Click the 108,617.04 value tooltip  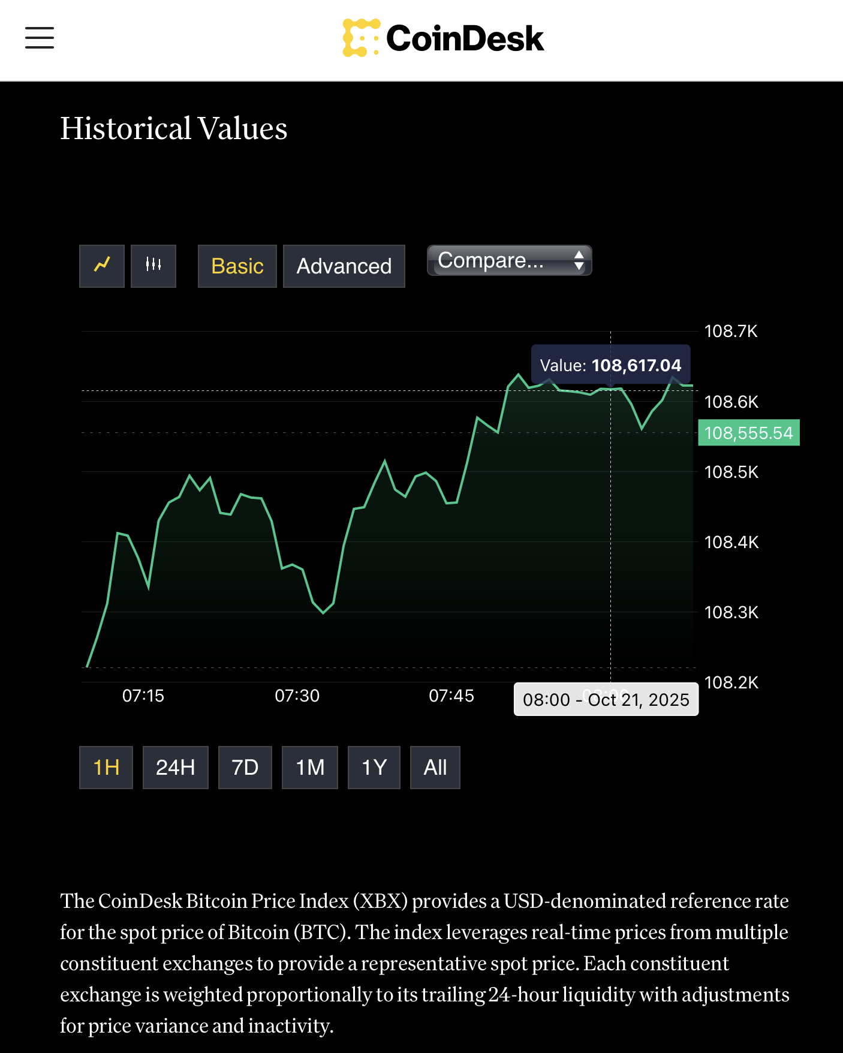click(x=610, y=365)
